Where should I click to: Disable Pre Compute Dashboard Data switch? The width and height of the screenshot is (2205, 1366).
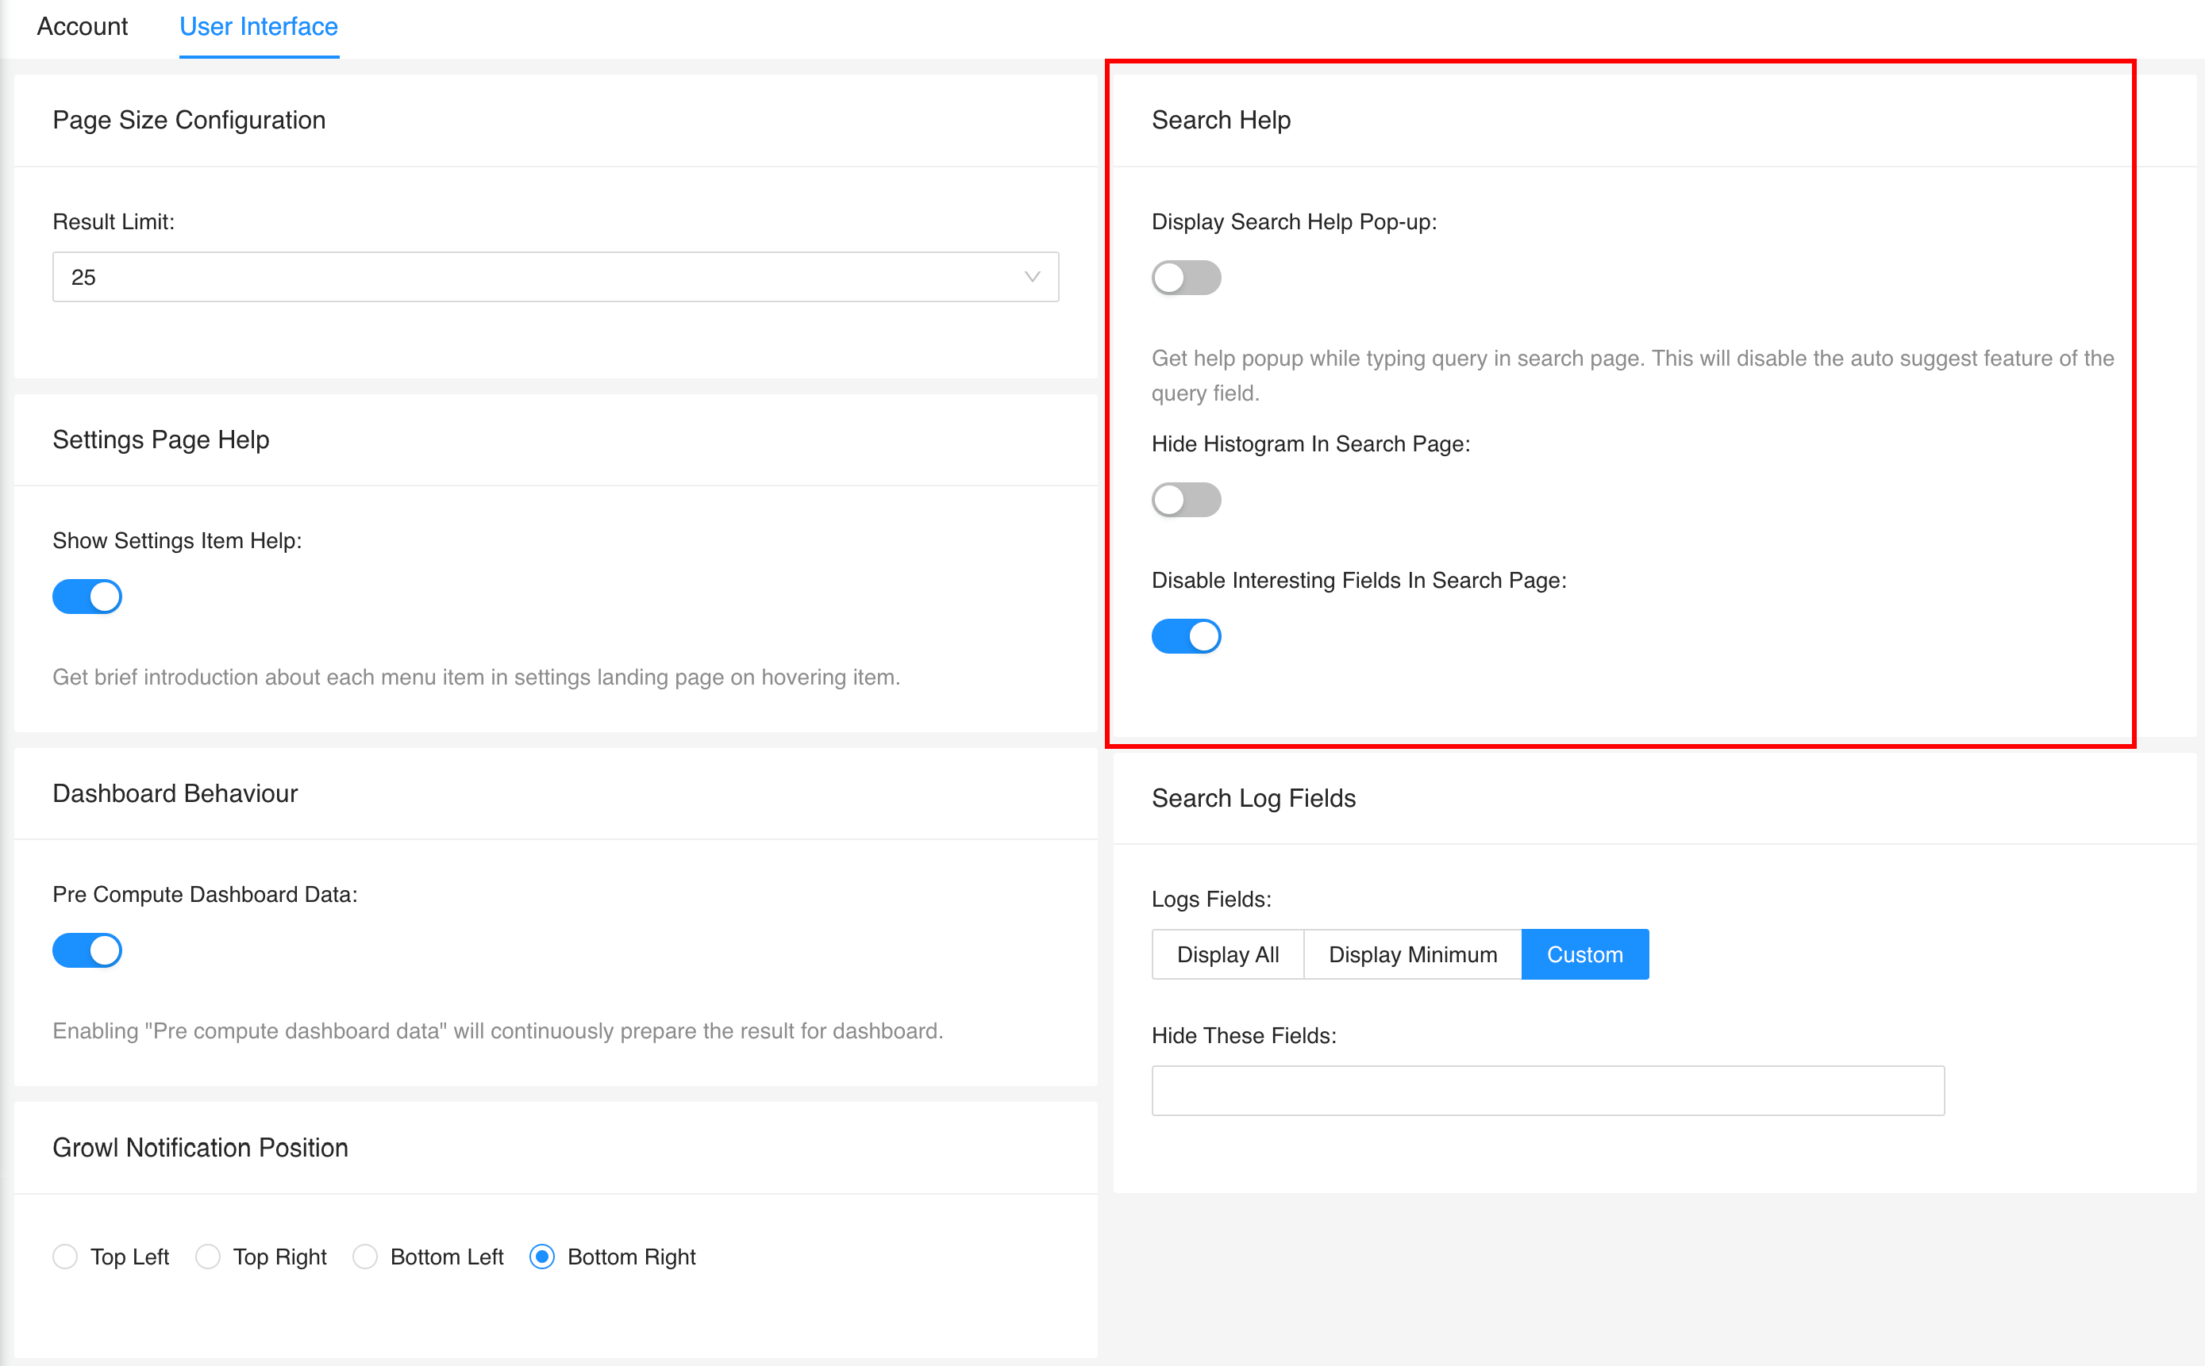[87, 950]
